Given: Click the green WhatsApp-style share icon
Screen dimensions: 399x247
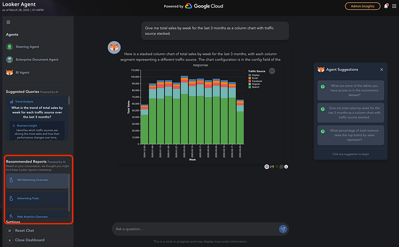Looking at the screenshot, I should tap(282, 167).
